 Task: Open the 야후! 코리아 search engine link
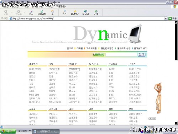[35, 69]
